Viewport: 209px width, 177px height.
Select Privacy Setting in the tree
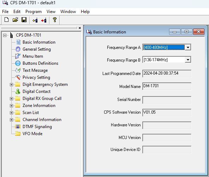[x=36, y=77]
